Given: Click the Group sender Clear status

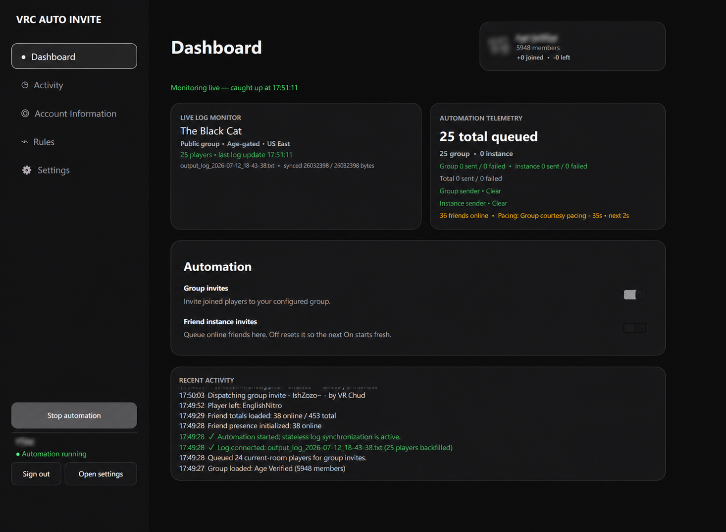Looking at the screenshot, I should pyautogui.click(x=470, y=191).
